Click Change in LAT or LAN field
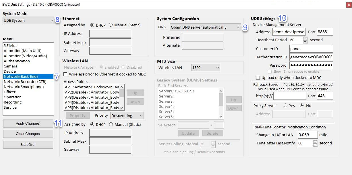352x175 pixels. pos(307,135)
